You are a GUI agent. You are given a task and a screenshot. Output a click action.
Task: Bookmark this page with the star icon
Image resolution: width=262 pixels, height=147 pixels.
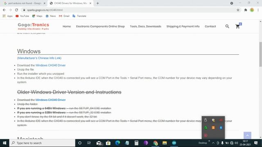[238, 10]
